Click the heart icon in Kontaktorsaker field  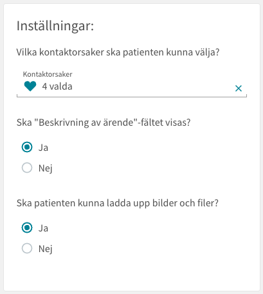(30, 86)
